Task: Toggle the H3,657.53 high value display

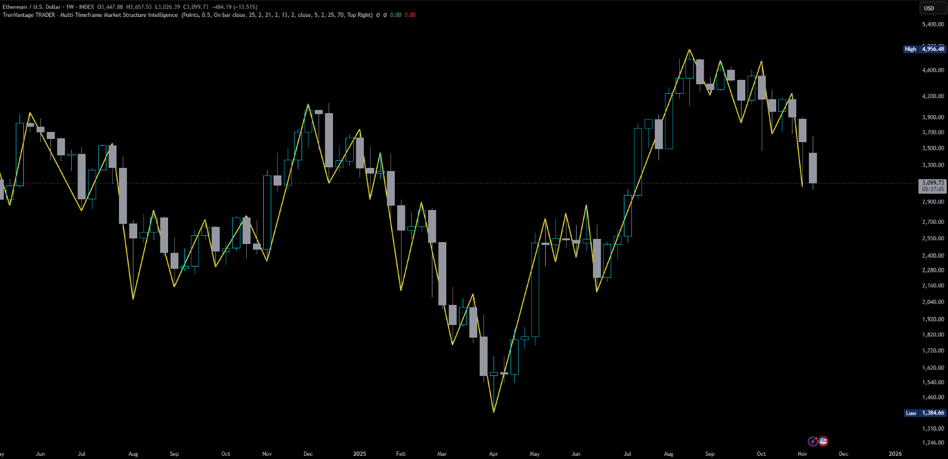Action: [139, 6]
